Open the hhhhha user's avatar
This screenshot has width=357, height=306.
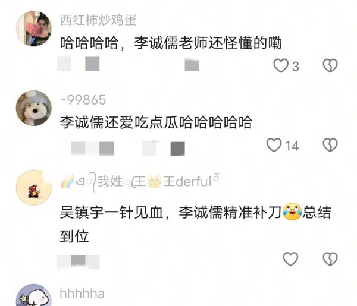[34, 295]
